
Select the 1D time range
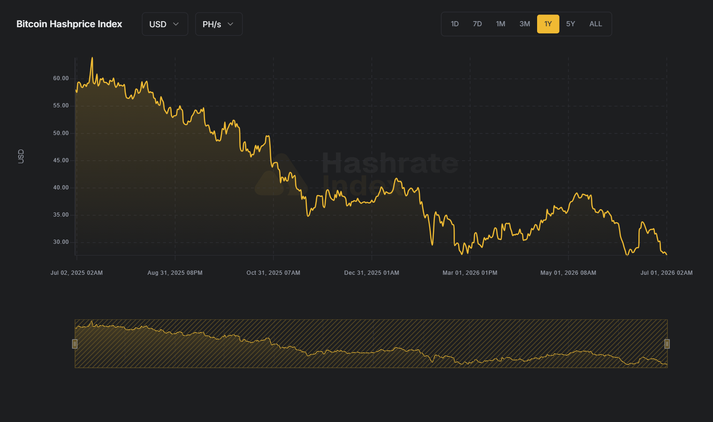pyautogui.click(x=455, y=24)
